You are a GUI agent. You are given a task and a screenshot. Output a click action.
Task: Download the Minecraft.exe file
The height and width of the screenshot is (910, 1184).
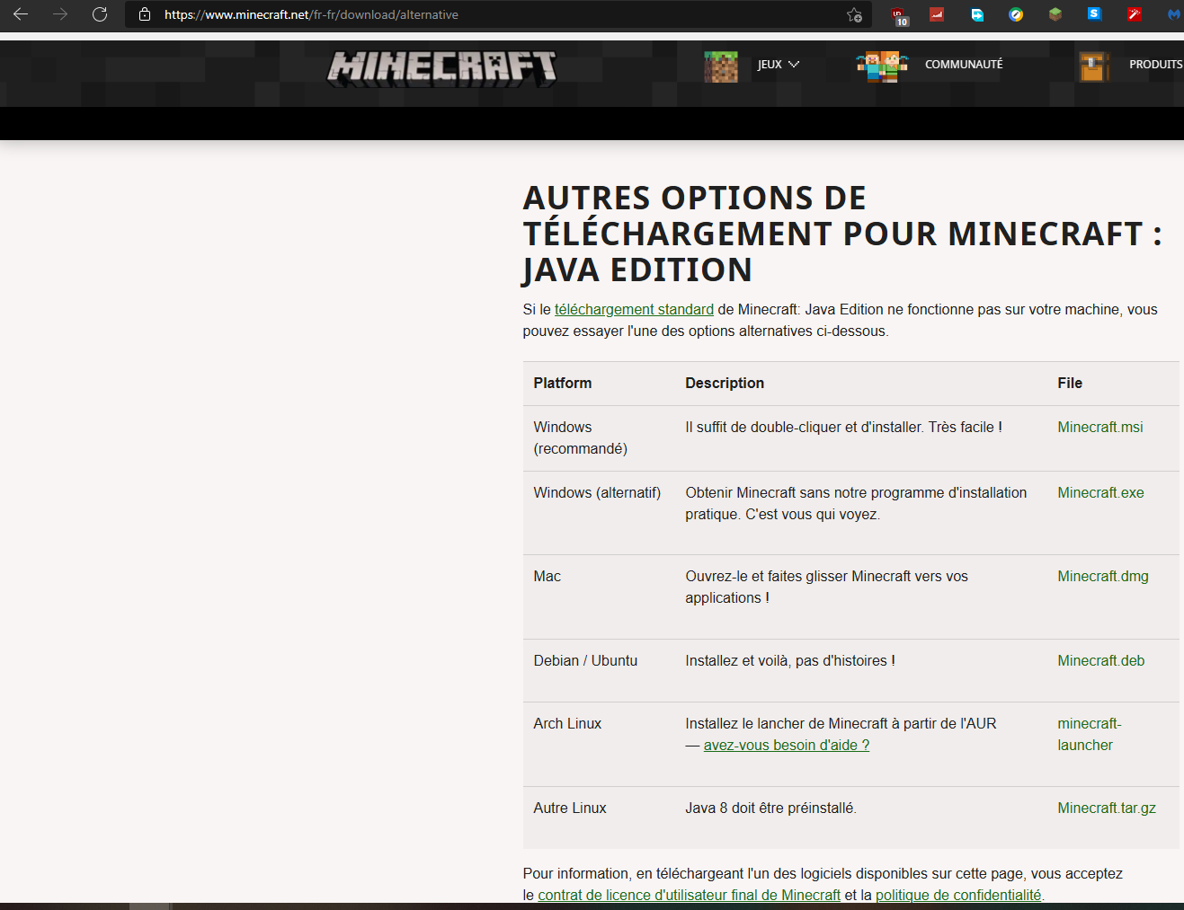[x=1100, y=492]
